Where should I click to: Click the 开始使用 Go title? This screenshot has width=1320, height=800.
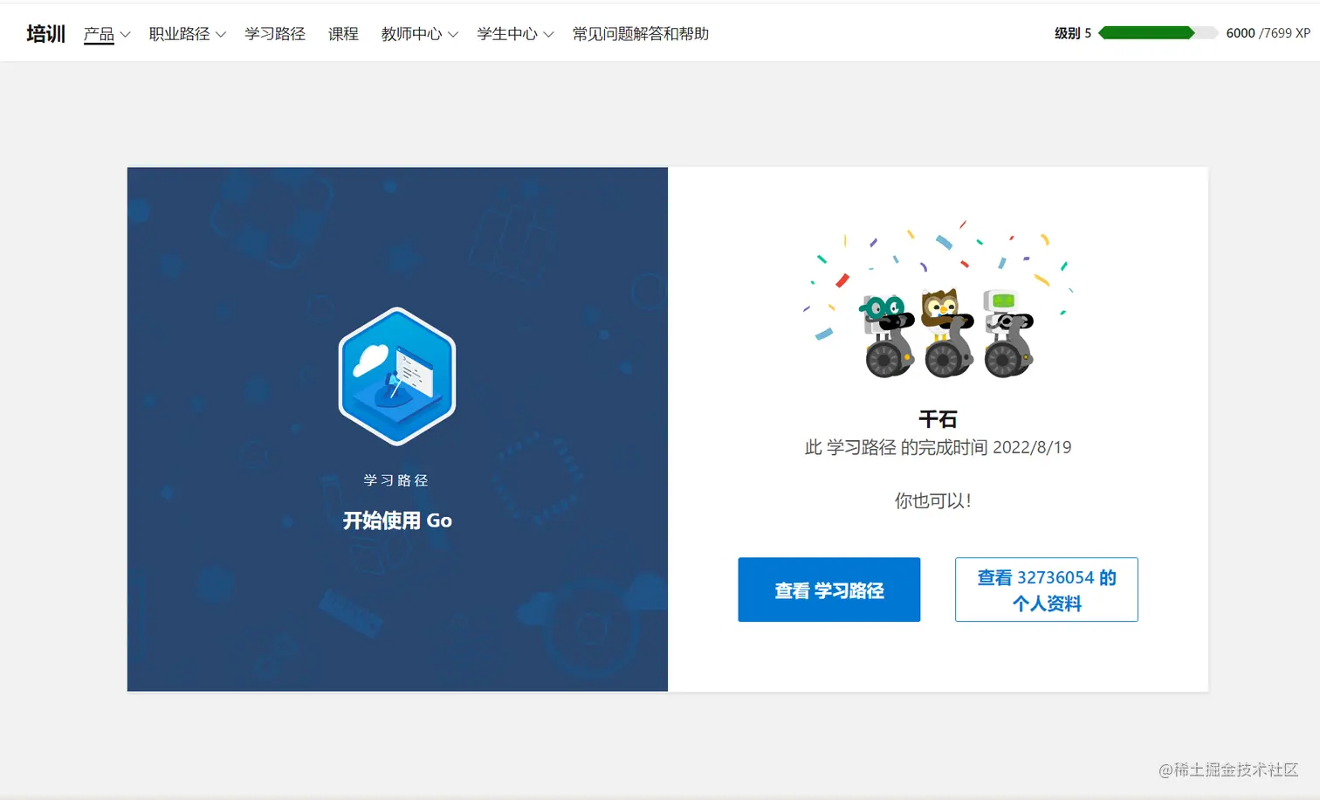[397, 521]
